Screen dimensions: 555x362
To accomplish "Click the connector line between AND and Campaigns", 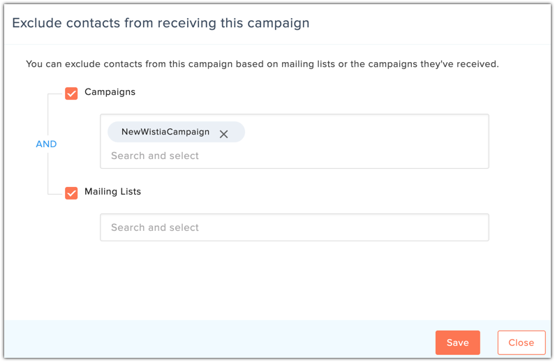I will 47,115.
